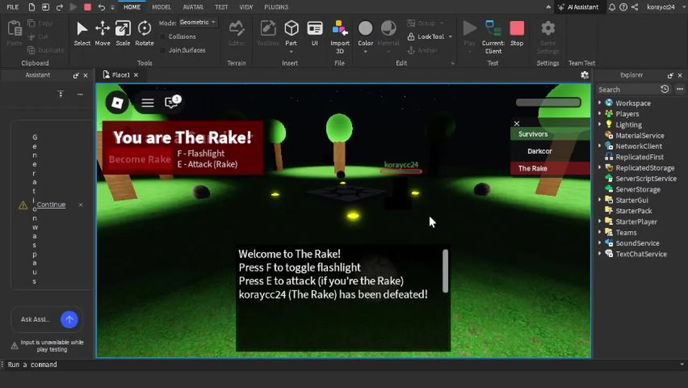This screenshot has width=688, height=388.
Task: Open the AI Assistant button
Action: [x=579, y=7]
